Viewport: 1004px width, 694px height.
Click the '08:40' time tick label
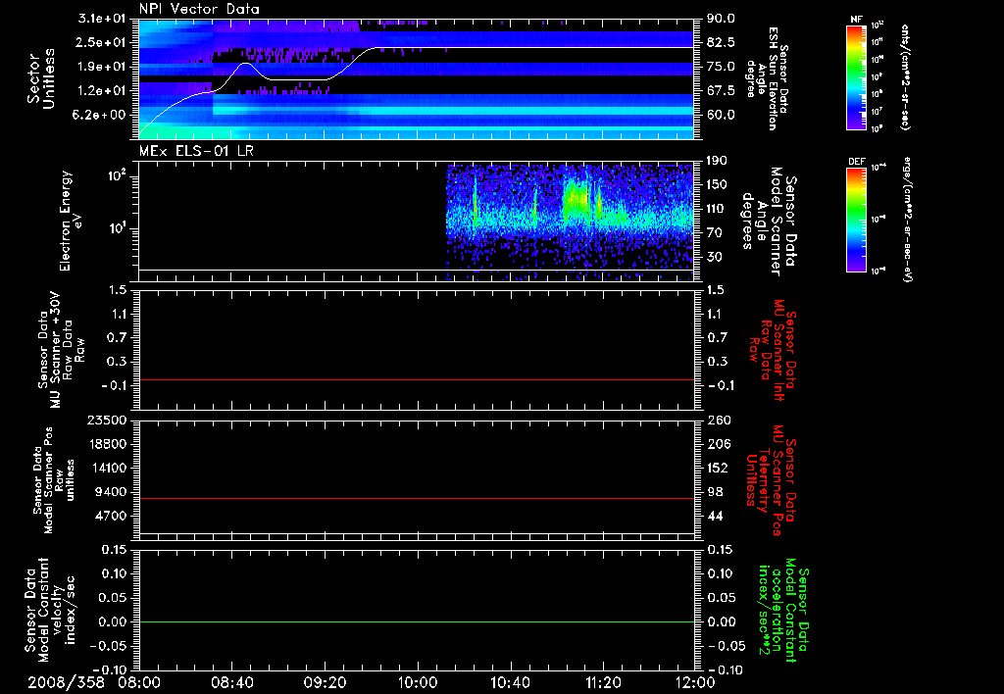click(x=231, y=682)
